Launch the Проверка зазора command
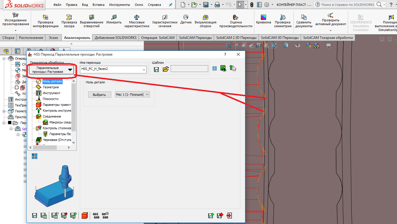This screenshot has height=224, width=397. (x=69, y=21)
